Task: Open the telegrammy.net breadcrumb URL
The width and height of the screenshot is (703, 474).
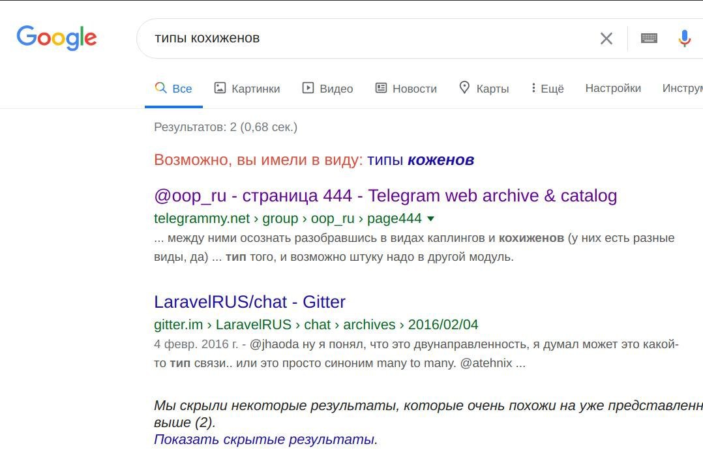Action: (288, 218)
